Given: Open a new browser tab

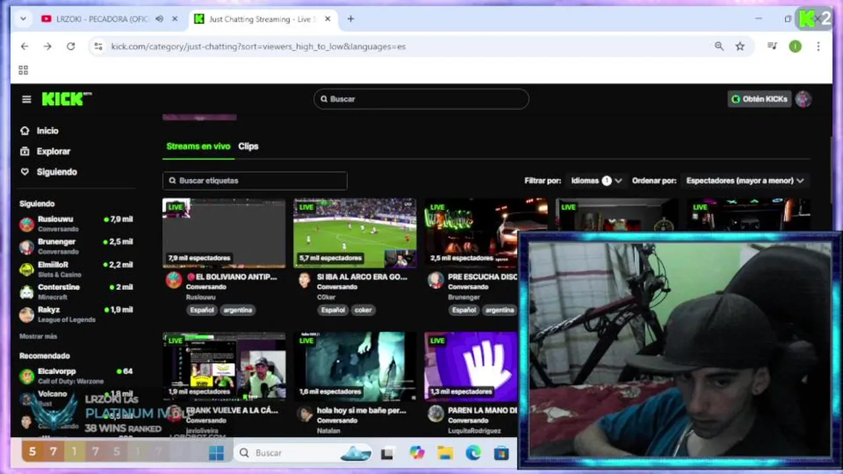Looking at the screenshot, I should 350,19.
